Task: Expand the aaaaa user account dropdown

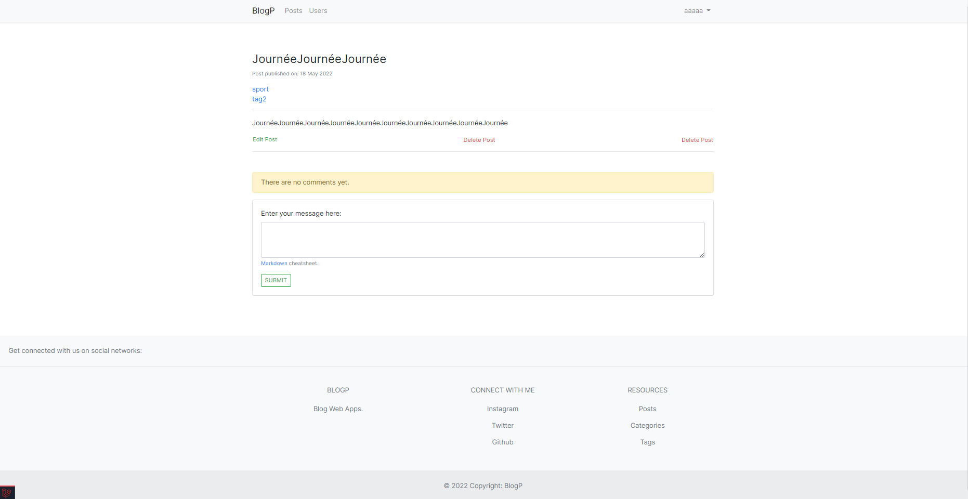Action: [697, 10]
